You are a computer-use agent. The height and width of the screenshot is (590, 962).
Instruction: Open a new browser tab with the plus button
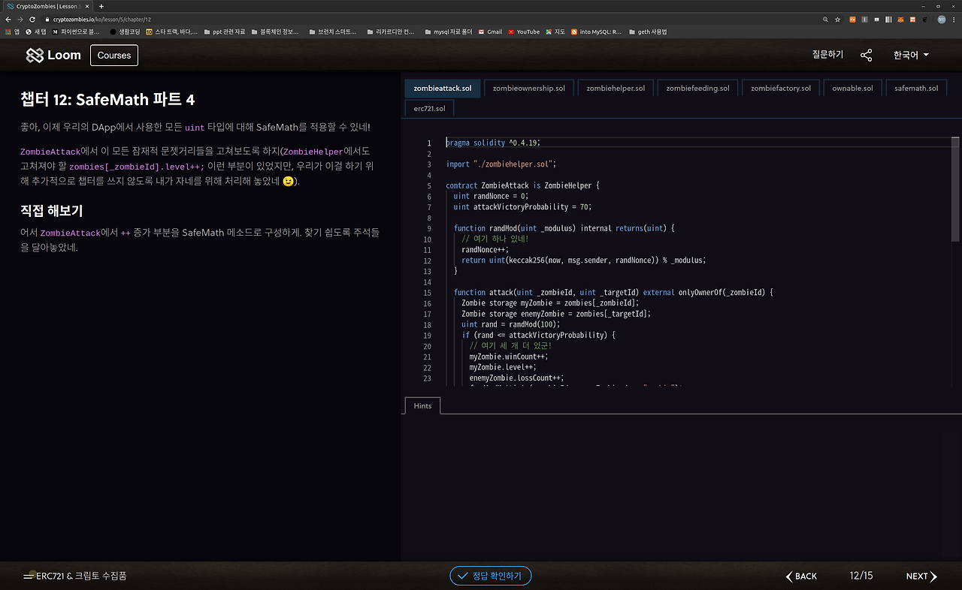tap(101, 6)
